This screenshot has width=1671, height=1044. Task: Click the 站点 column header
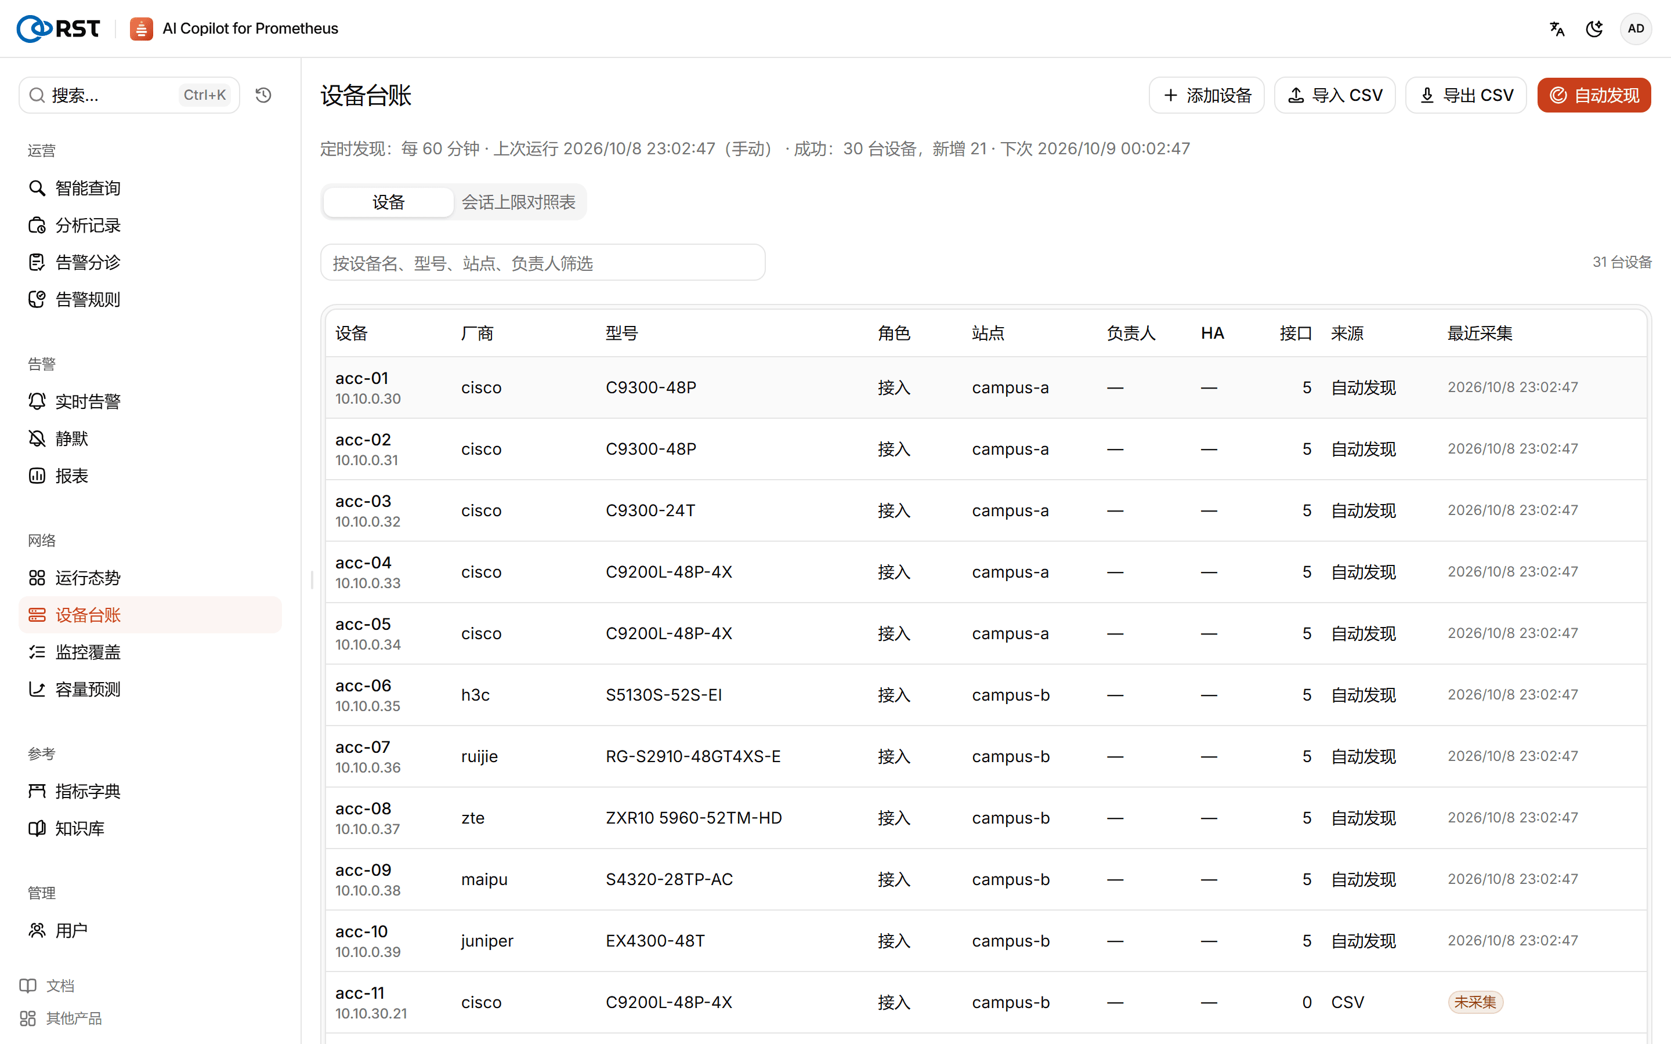pyautogui.click(x=988, y=333)
